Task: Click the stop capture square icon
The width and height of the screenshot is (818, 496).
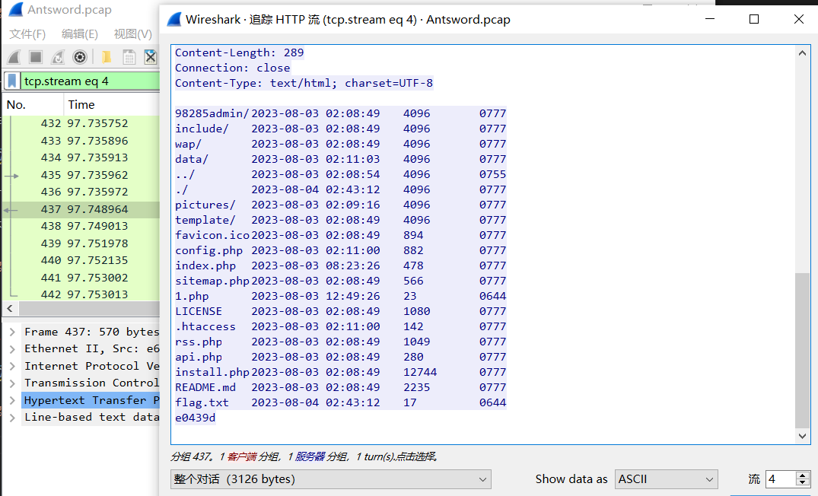Action: [36, 57]
